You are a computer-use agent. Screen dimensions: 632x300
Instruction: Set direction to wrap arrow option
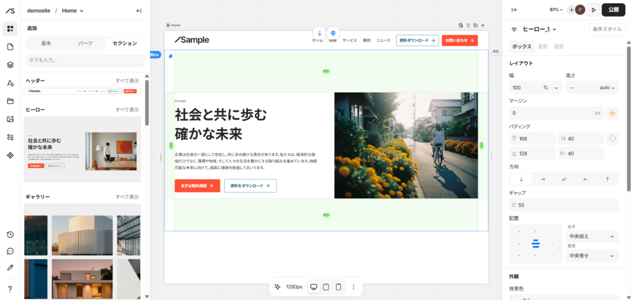point(564,179)
